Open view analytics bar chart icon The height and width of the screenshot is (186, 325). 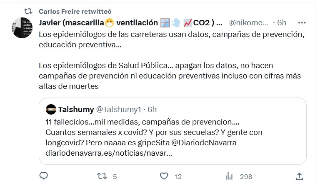click(229, 176)
